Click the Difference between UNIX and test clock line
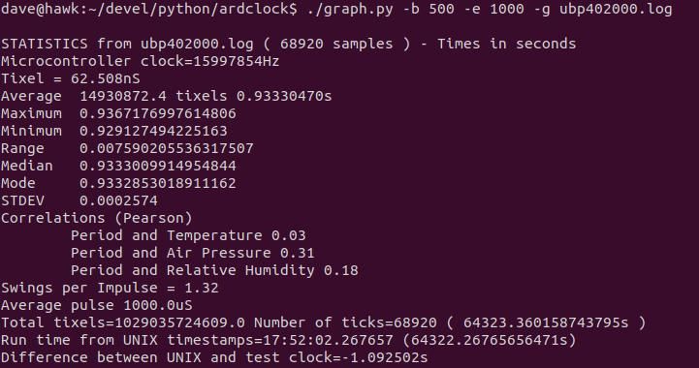Image resolution: width=699 pixels, height=368 pixels. pyautogui.click(x=214, y=357)
